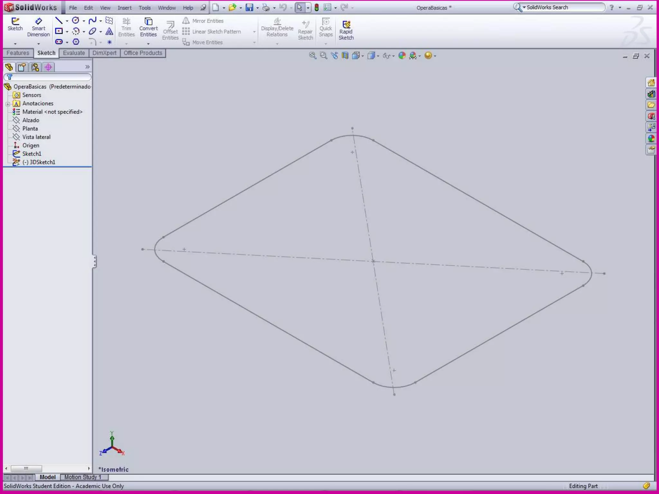
Task: Open the PropertyManager panel tab
Action: pos(22,67)
